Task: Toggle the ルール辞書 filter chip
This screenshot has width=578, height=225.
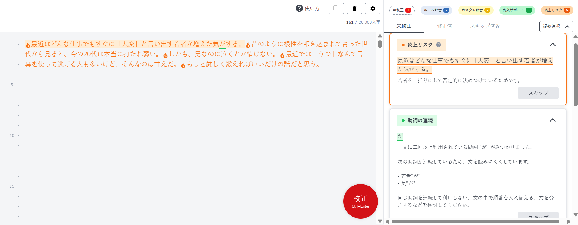Action: click(436, 10)
